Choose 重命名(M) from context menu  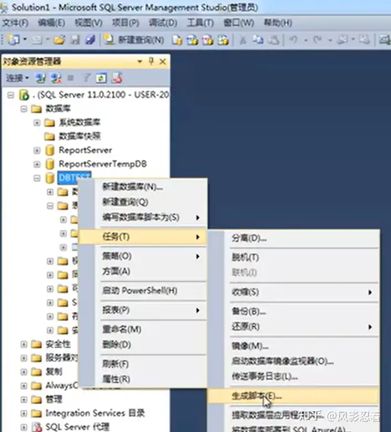pyautogui.click(x=142, y=329)
